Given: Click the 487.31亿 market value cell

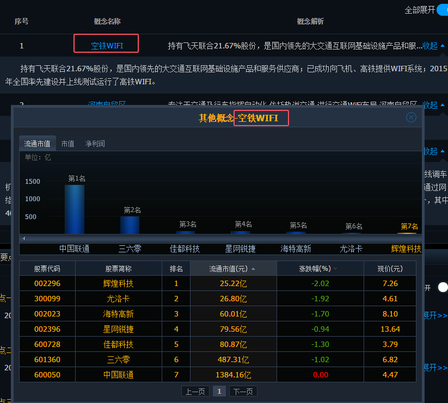Looking at the screenshot, I should tap(234, 359).
